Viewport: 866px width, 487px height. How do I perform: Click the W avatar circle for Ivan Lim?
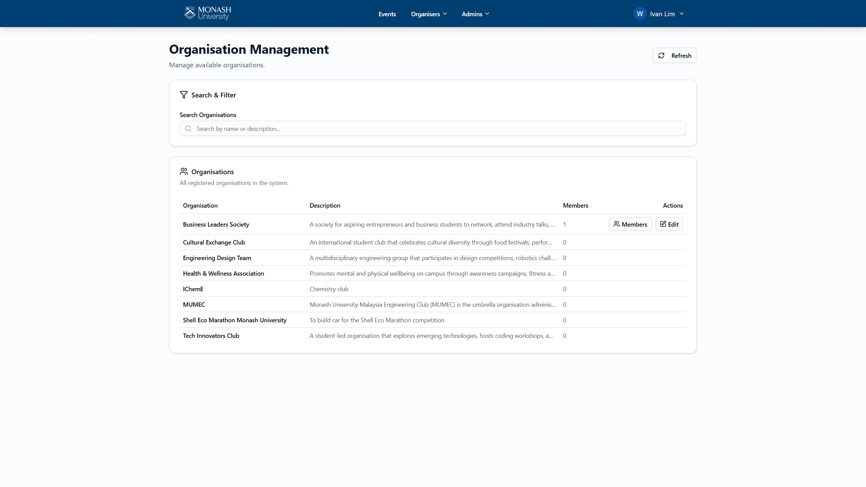pos(640,14)
